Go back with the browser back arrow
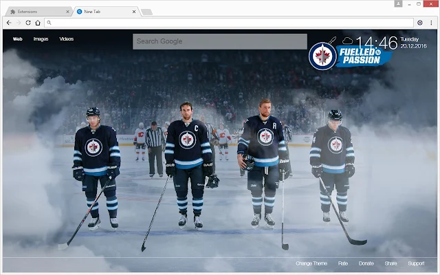 pos(9,23)
